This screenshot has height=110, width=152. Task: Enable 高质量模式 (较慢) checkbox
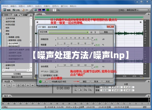tap(42, 75)
